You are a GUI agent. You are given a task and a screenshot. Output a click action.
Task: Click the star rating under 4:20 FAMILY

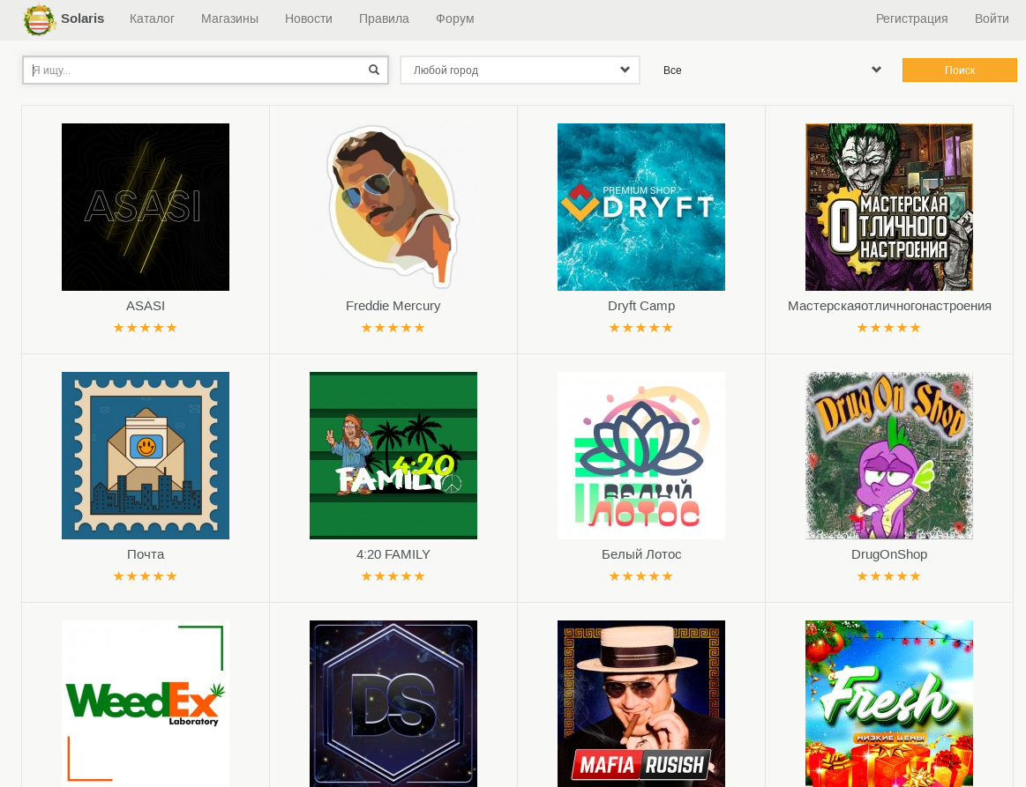tap(393, 575)
